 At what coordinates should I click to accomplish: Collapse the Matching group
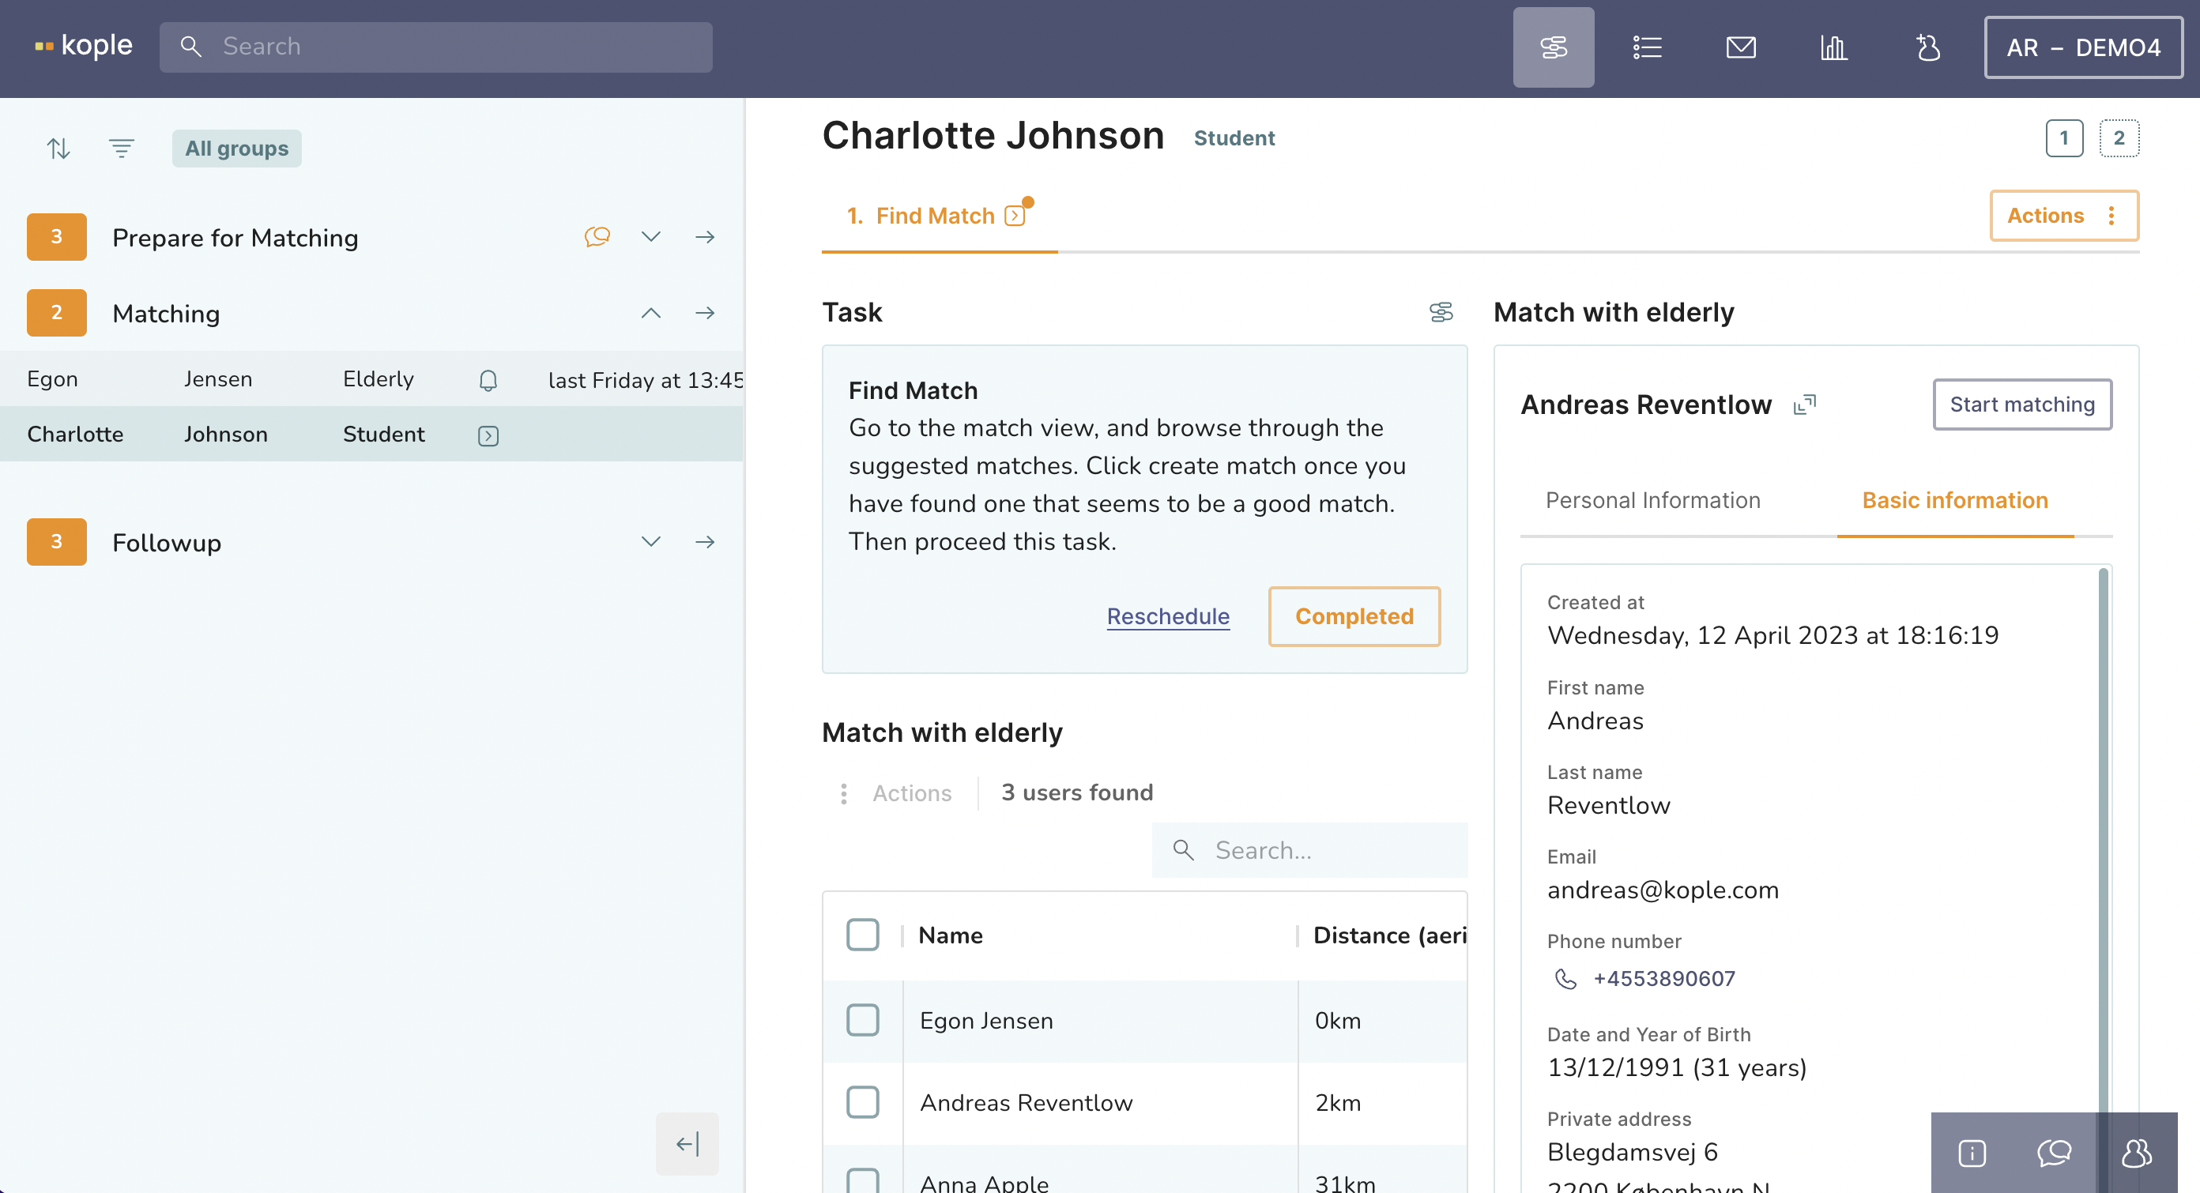(651, 314)
